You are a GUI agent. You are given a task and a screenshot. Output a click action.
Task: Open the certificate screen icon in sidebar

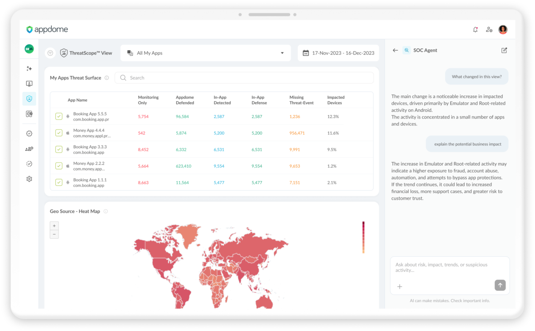point(29,114)
